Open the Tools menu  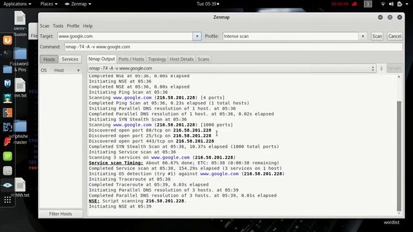[58, 26]
